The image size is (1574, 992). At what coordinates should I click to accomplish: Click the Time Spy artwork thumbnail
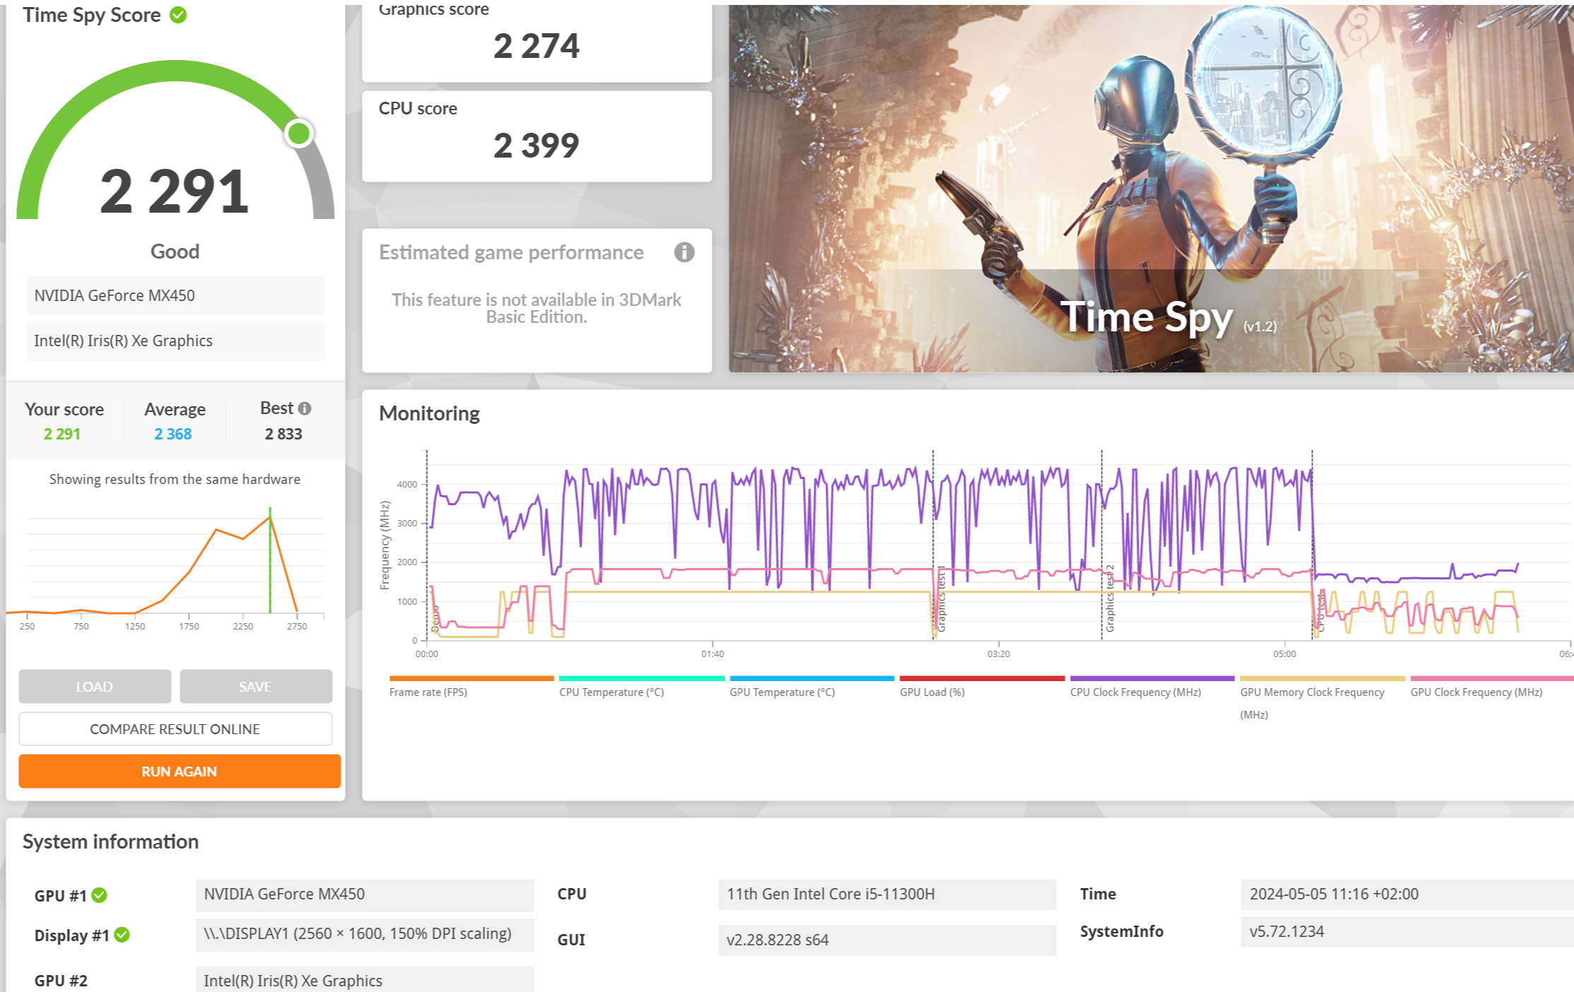click(1151, 189)
